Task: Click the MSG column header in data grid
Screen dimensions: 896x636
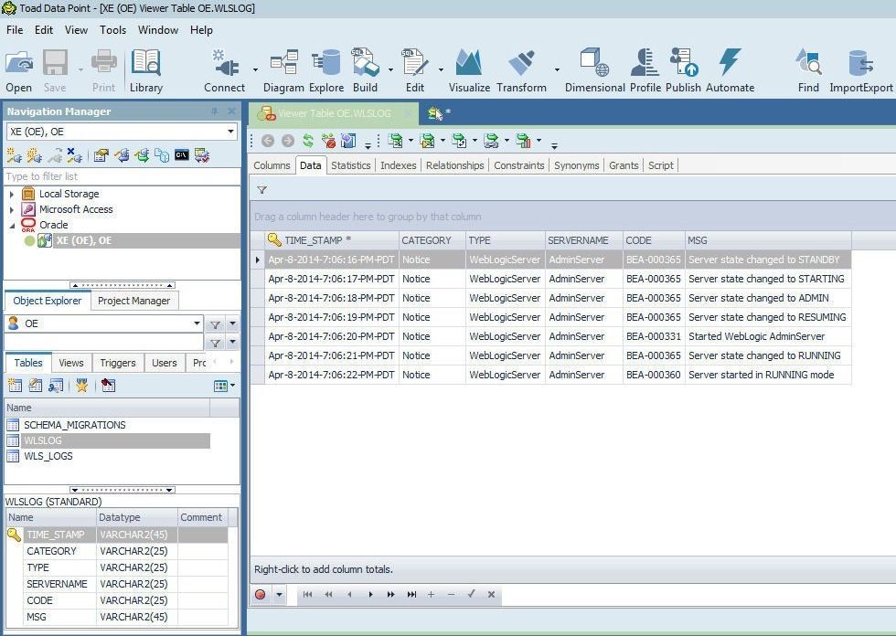Action: tap(768, 240)
